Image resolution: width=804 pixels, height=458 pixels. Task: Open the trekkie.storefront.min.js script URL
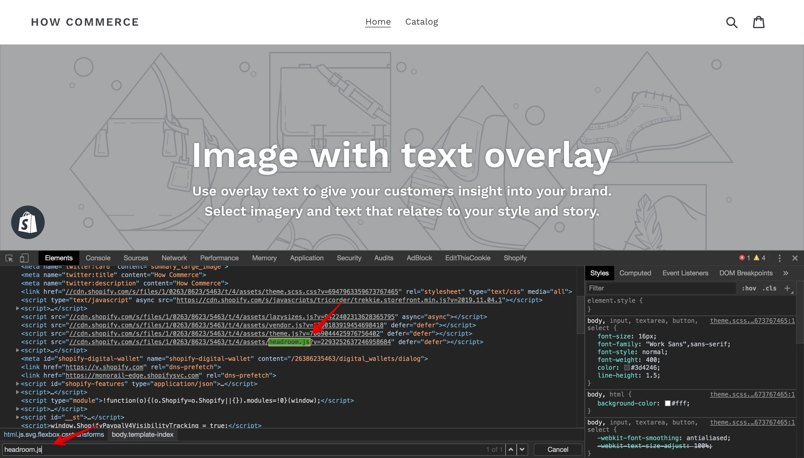(x=339, y=300)
